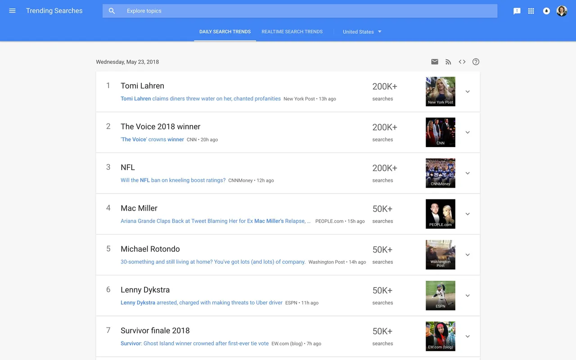Image resolution: width=576 pixels, height=360 pixels.
Task: Click the embed code icon
Action: [x=462, y=62]
